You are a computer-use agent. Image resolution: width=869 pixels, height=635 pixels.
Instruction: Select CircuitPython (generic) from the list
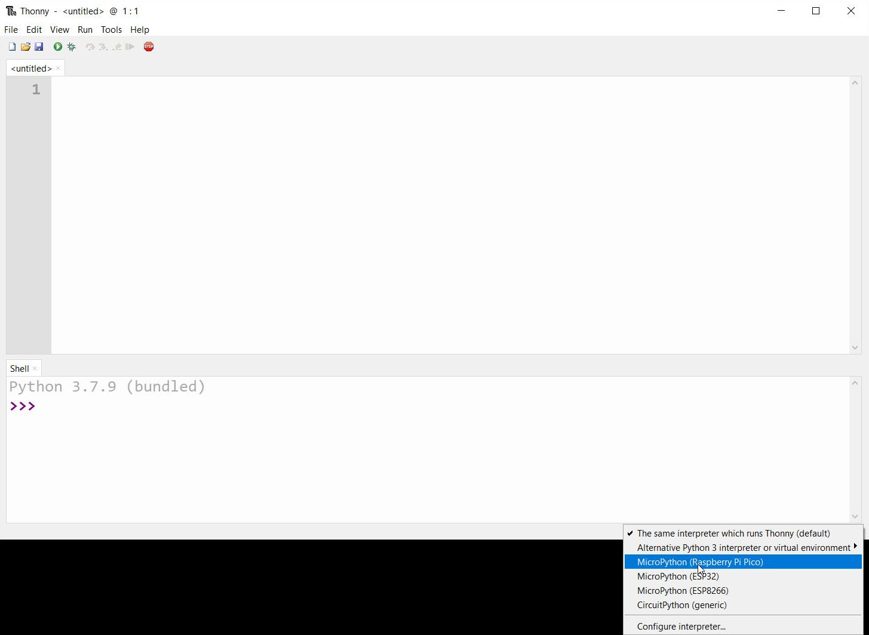coord(681,605)
